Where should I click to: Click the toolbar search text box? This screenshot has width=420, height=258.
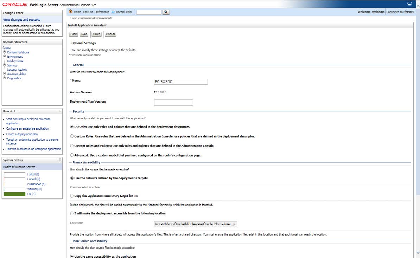(x=149, y=12)
